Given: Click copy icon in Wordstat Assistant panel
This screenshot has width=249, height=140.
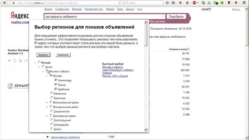Looking at the screenshot, I should (15, 61).
